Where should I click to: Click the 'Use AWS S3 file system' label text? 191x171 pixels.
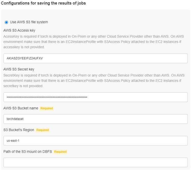[29, 22]
